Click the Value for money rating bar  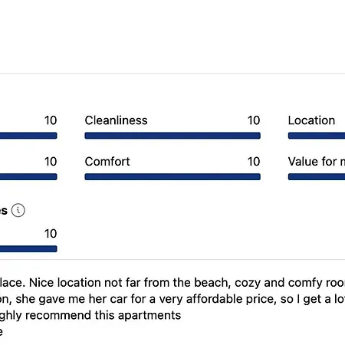pos(317,176)
